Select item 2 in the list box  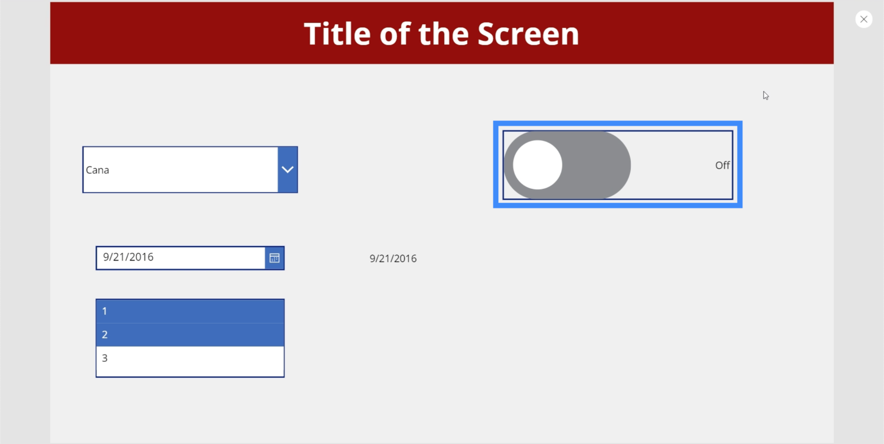point(190,335)
